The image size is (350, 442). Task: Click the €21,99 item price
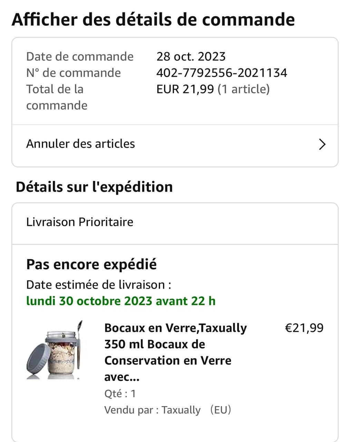click(304, 328)
